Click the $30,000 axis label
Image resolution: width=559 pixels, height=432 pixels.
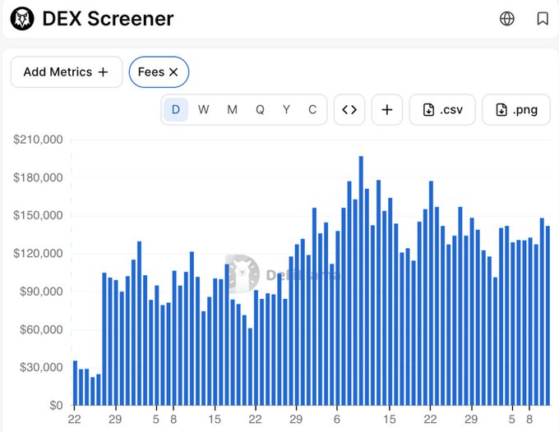41,368
